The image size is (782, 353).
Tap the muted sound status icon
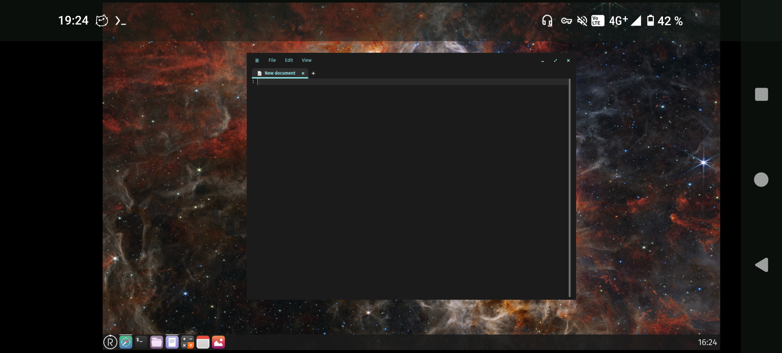(582, 21)
